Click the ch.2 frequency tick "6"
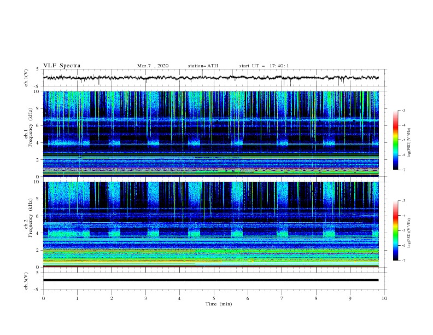This screenshot has width=433, height=335. (x=38, y=216)
